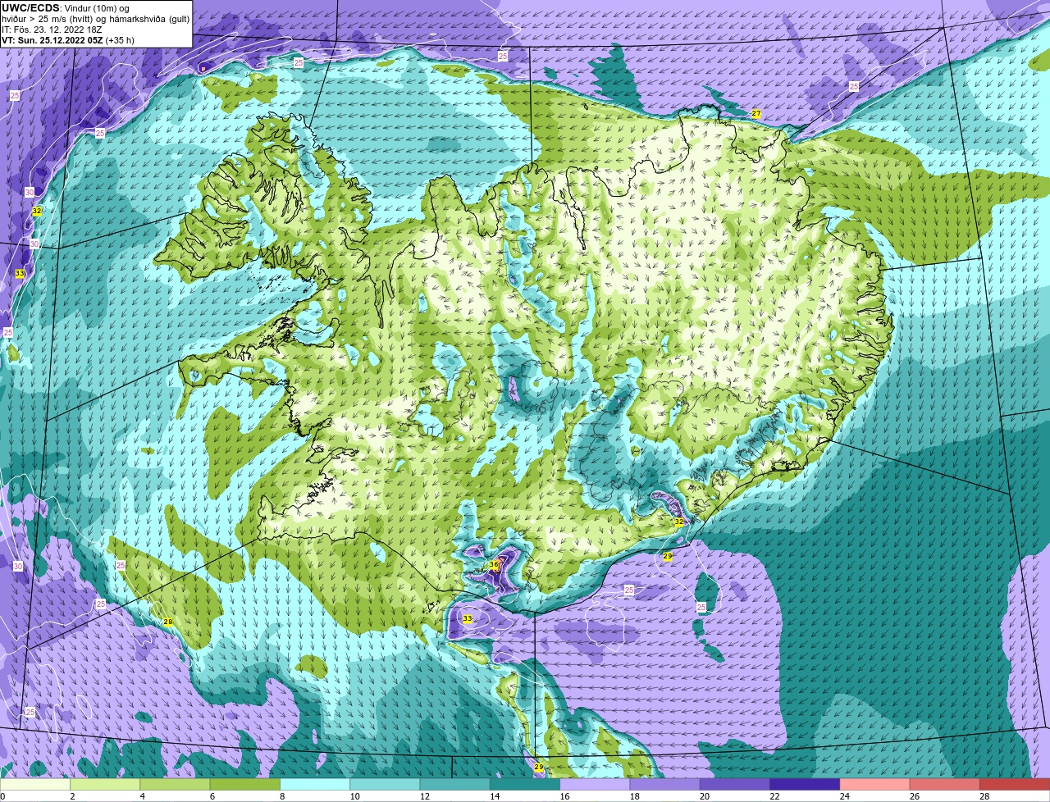Viewport: 1050px width, 802px height.
Task: Click the 24–26 m/s pink legend swatch
Action: tap(875, 784)
